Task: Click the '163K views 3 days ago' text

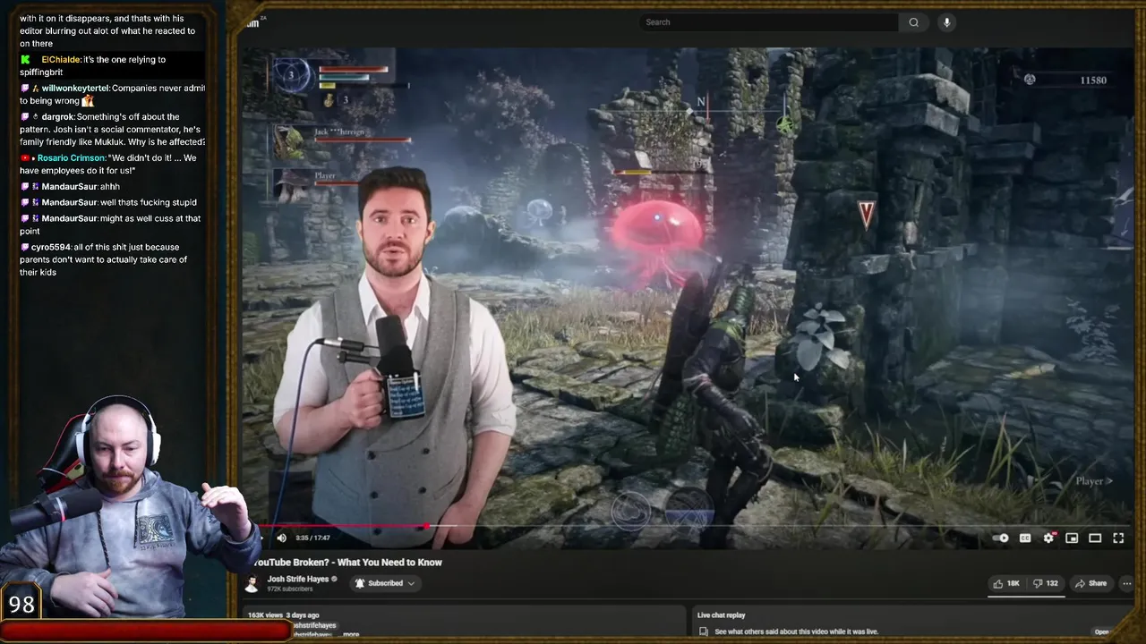Action: 283,615
